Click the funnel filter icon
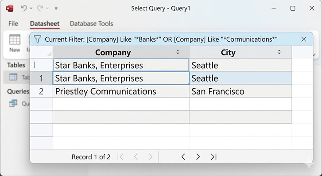Screen dimensions: 322x176 (x=38, y=39)
